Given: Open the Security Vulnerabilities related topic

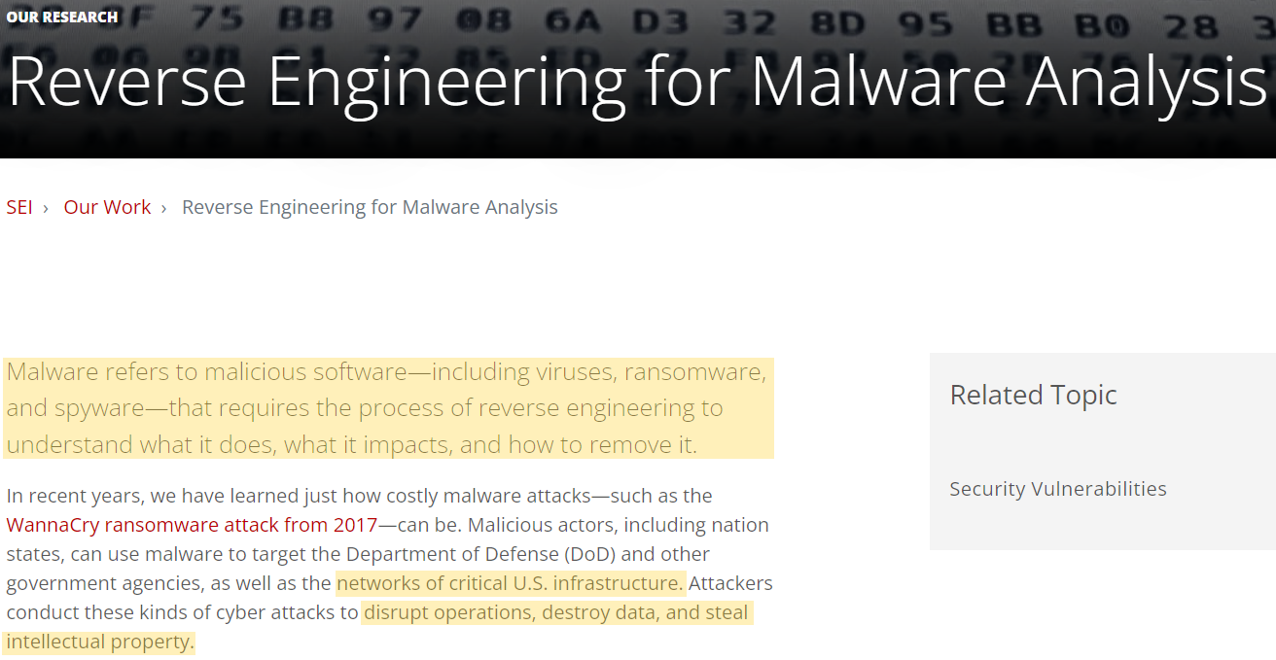Looking at the screenshot, I should 1058,489.
